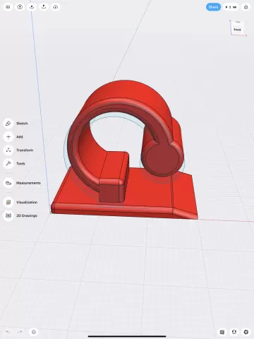
Task: Tap the export icon in top bar
Action: point(44,7)
